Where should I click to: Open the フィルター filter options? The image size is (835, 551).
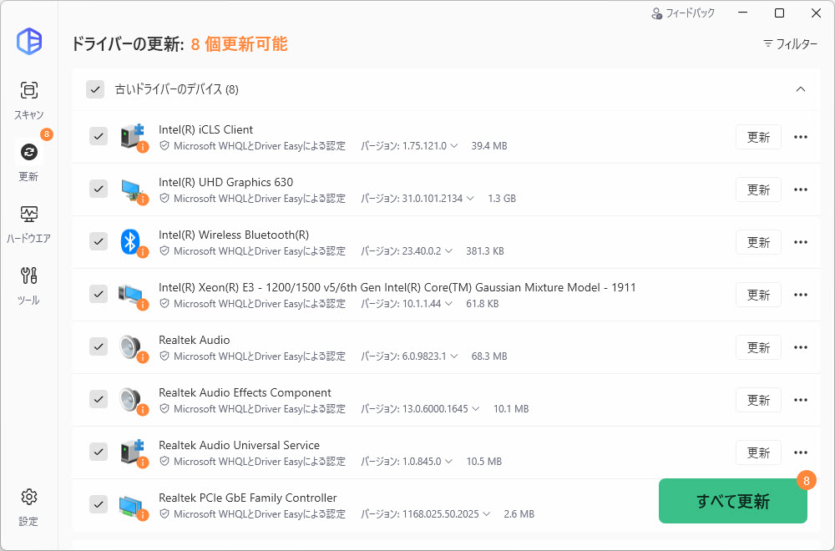[x=790, y=43]
